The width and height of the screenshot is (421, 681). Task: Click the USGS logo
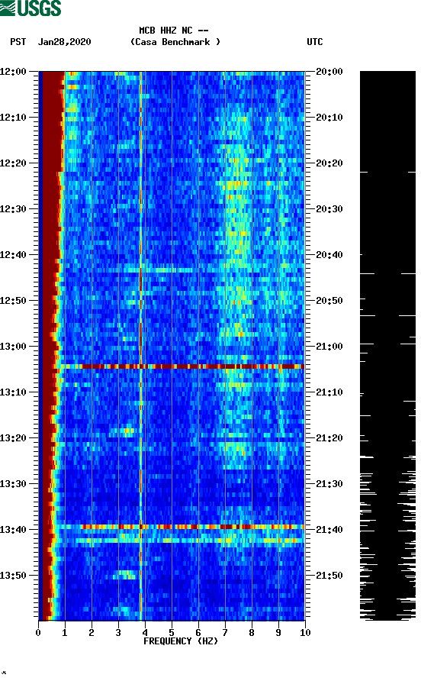(31, 8)
